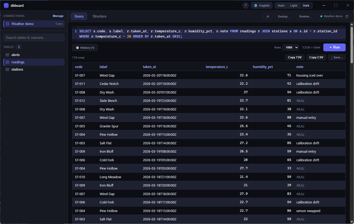Screen dimensions: 354x224
Task: Click the humidity_pct column header
Action: click(x=263, y=67)
